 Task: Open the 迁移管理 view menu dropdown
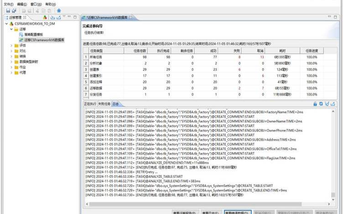(64, 16)
